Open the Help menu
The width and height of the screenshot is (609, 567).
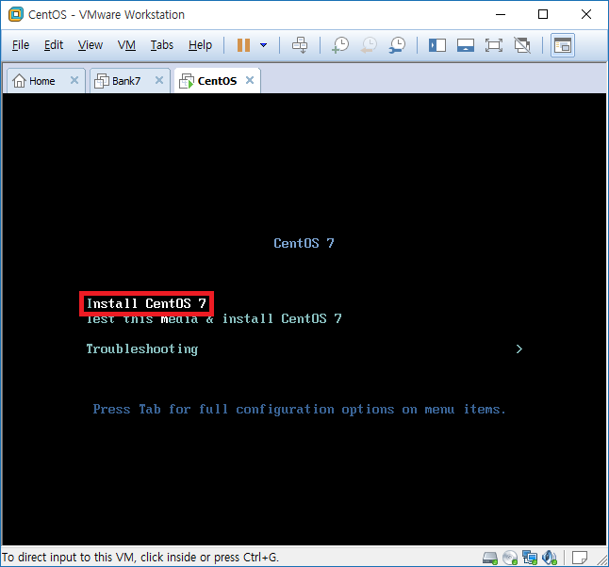coord(201,45)
